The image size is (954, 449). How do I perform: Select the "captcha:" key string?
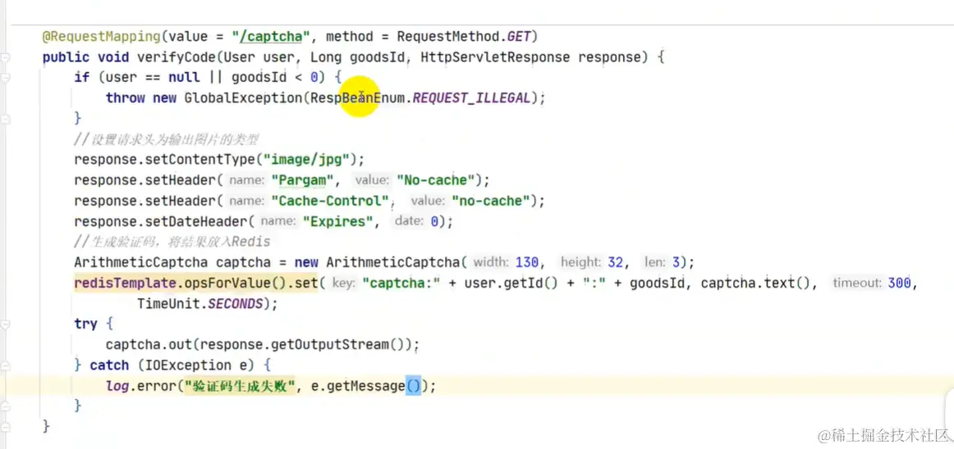pyautogui.click(x=401, y=283)
